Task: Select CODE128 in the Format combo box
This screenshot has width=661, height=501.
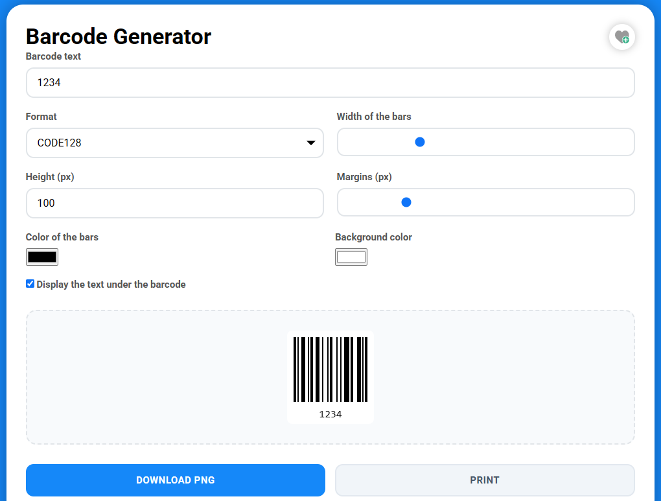Action: coord(175,143)
